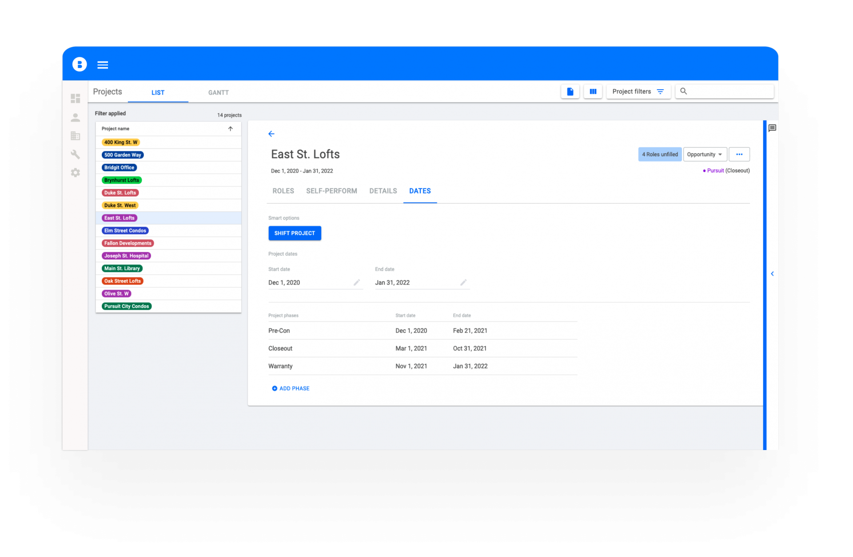This screenshot has width=853, height=557.
Task: Click the wrench tools icon in the sidebar
Action: pyautogui.click(x=76, y=154)
